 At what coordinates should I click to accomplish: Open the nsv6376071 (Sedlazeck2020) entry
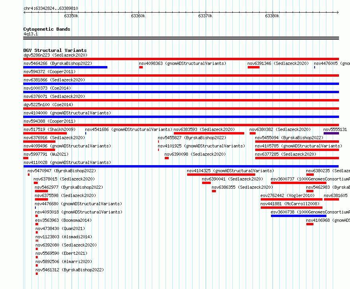click(x=54, y=96)
